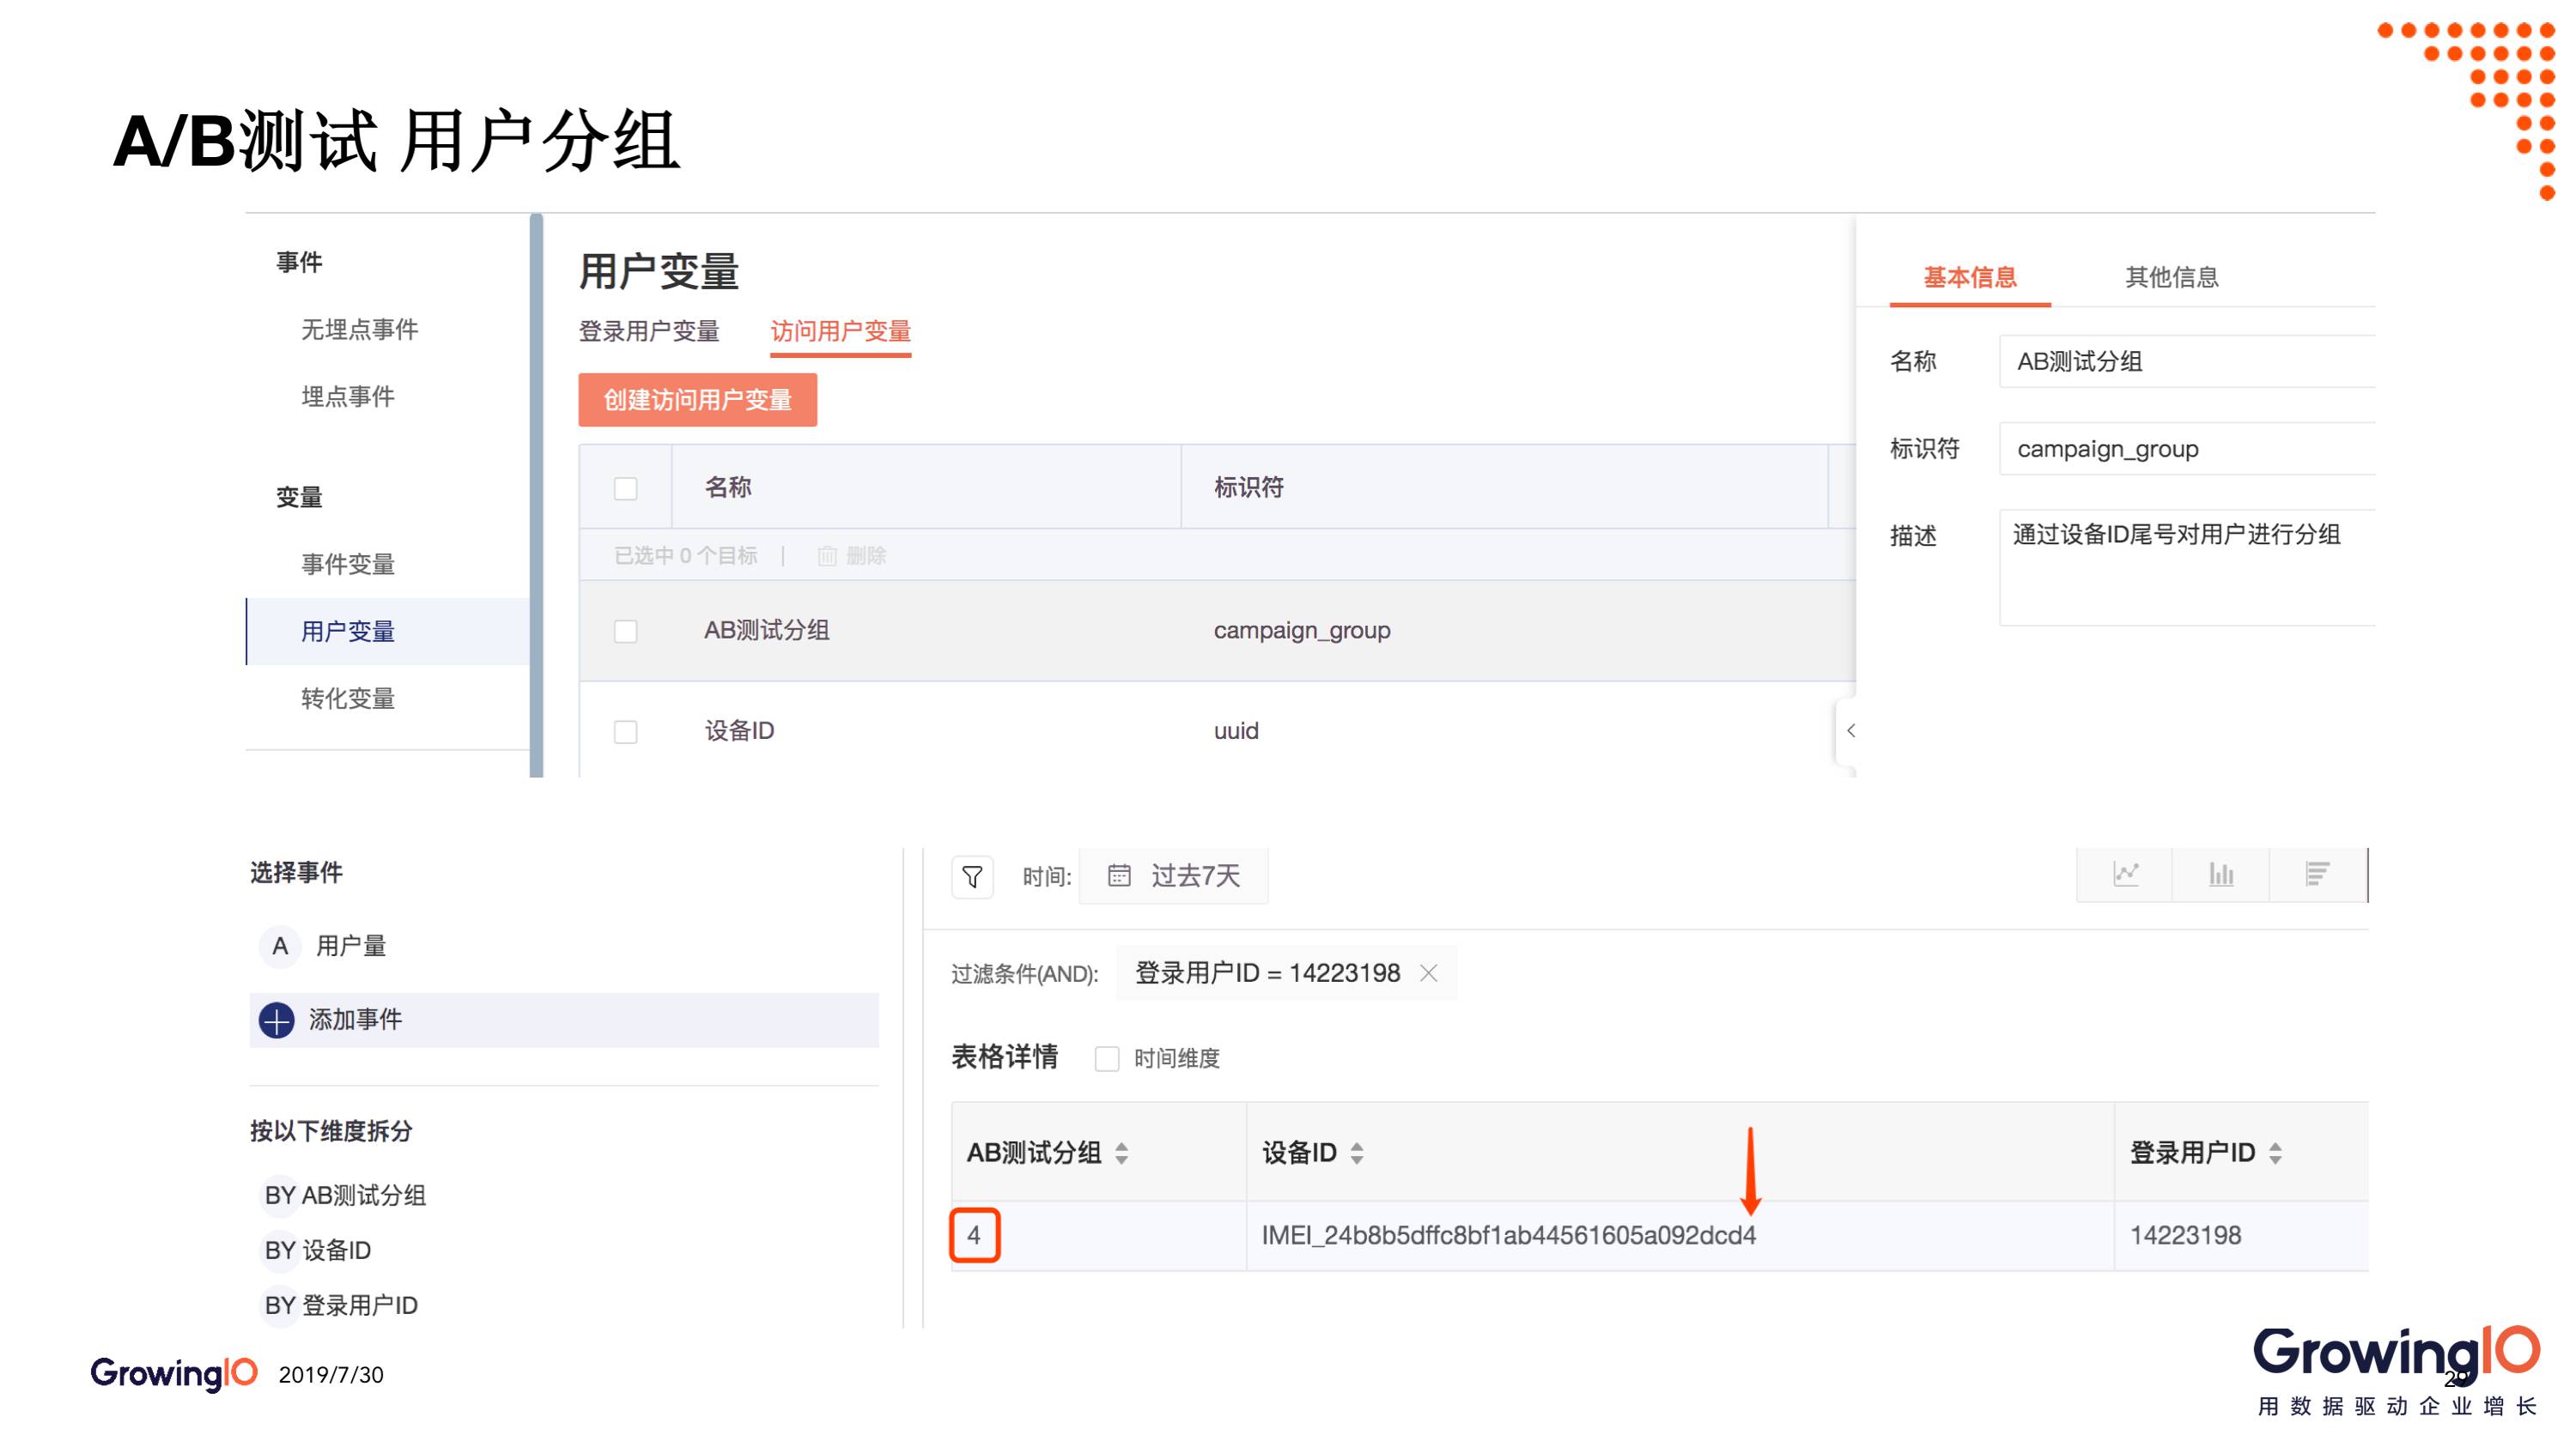Sort by 设备ID column
The image size is (2576, 1447).
point(1357,1153)
